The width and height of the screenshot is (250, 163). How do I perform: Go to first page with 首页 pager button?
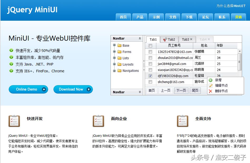point(152,91)
